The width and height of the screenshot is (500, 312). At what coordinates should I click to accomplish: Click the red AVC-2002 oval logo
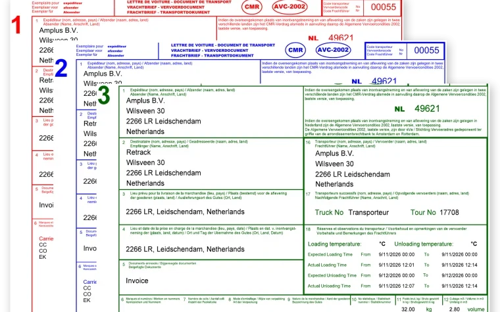coord(289,7)
